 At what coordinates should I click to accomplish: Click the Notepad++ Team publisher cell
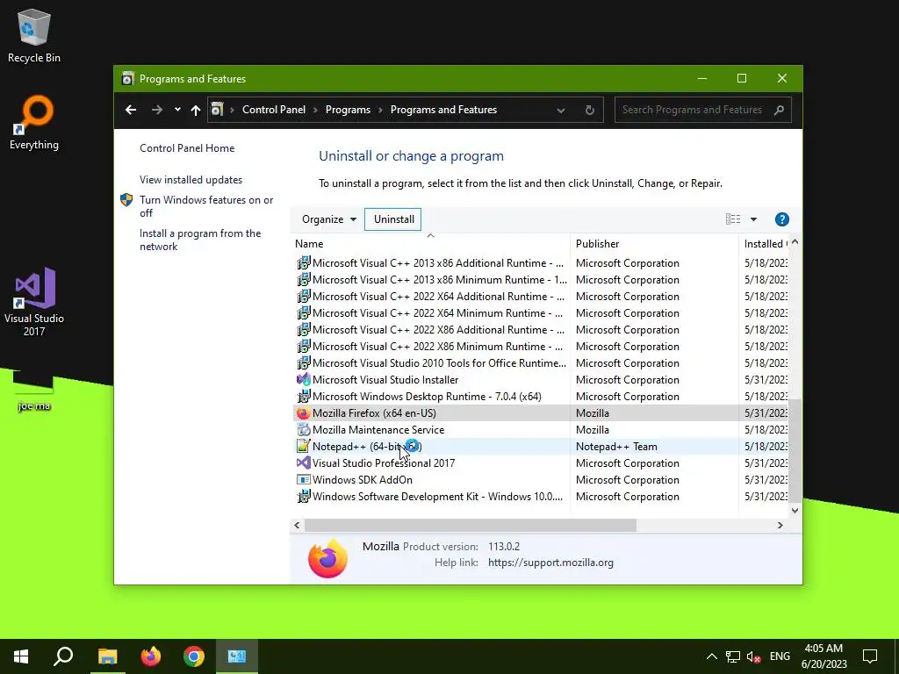pos(616,446)
